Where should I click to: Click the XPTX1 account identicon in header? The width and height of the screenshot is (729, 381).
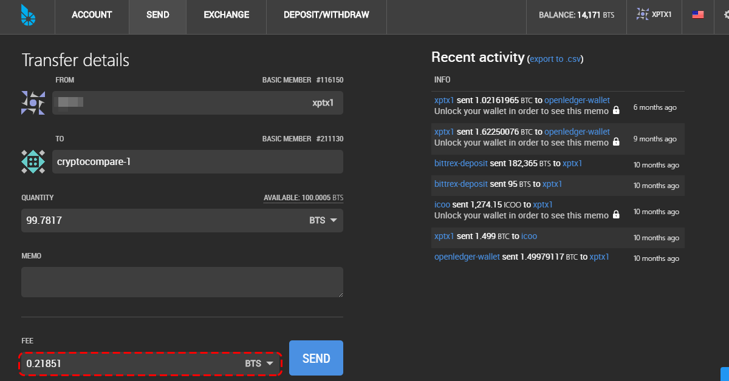click(642, 13)
